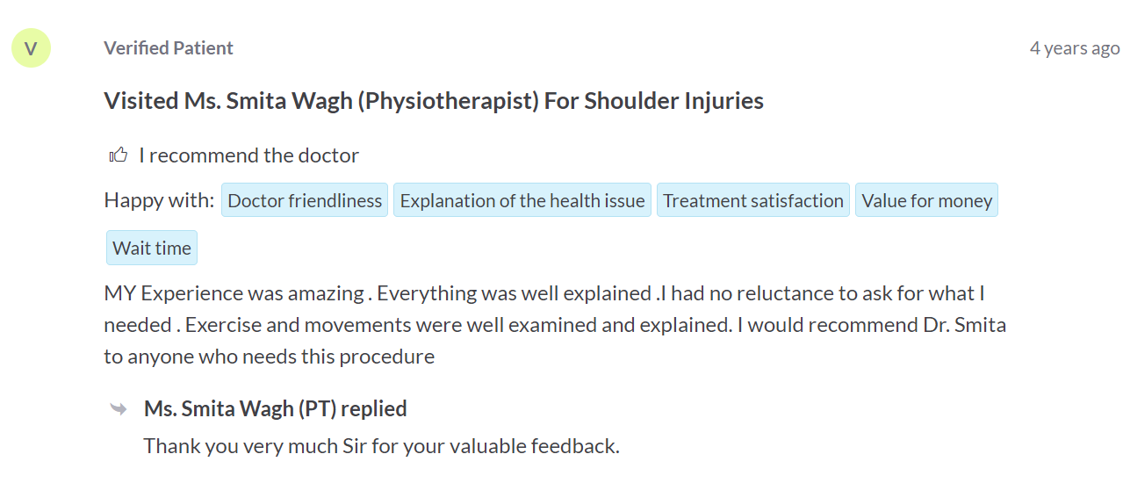The image size is (1123, 483).
Task: Click the Value for money tag
Action: pos(927,200)
